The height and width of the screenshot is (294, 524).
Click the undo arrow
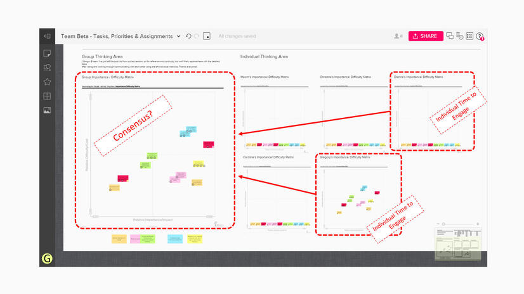point(188,36)
